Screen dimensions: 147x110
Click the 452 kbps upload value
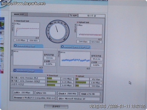pos(96,79)
